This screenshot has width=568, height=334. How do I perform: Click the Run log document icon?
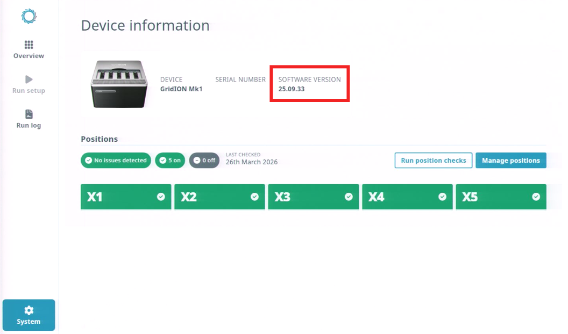pyautogui.click(x=29, y=114)
